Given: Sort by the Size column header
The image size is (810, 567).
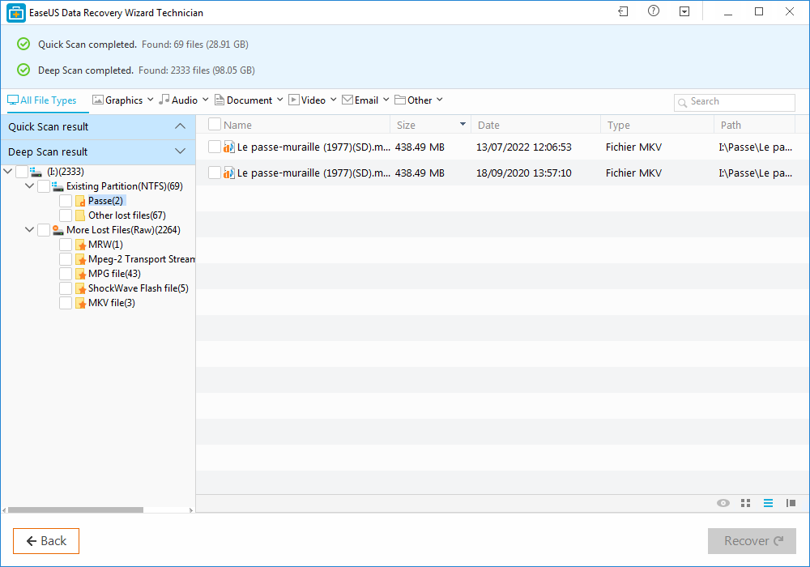Looking at the screenshot, I should click(431, 125).
